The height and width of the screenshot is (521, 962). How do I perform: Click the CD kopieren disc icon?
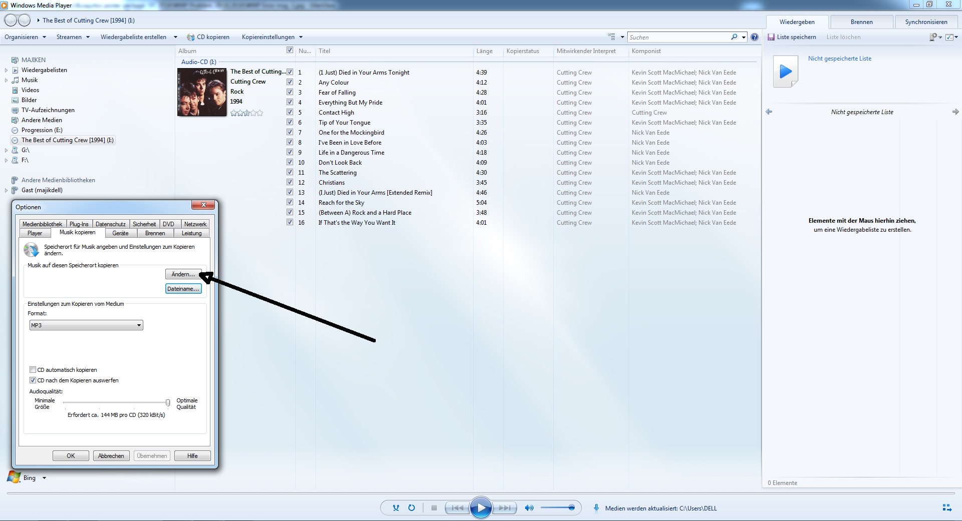pos(190,38)
